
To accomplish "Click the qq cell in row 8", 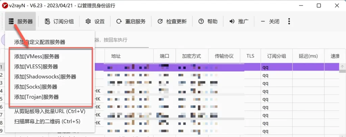I will pyautogui.click(x=277, y=123).
